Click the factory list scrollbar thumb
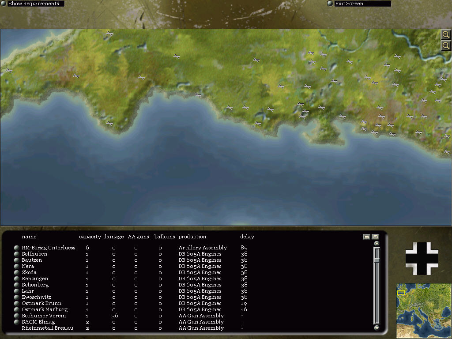This screenshot has height=339, width=452. [x=377, y=260]
